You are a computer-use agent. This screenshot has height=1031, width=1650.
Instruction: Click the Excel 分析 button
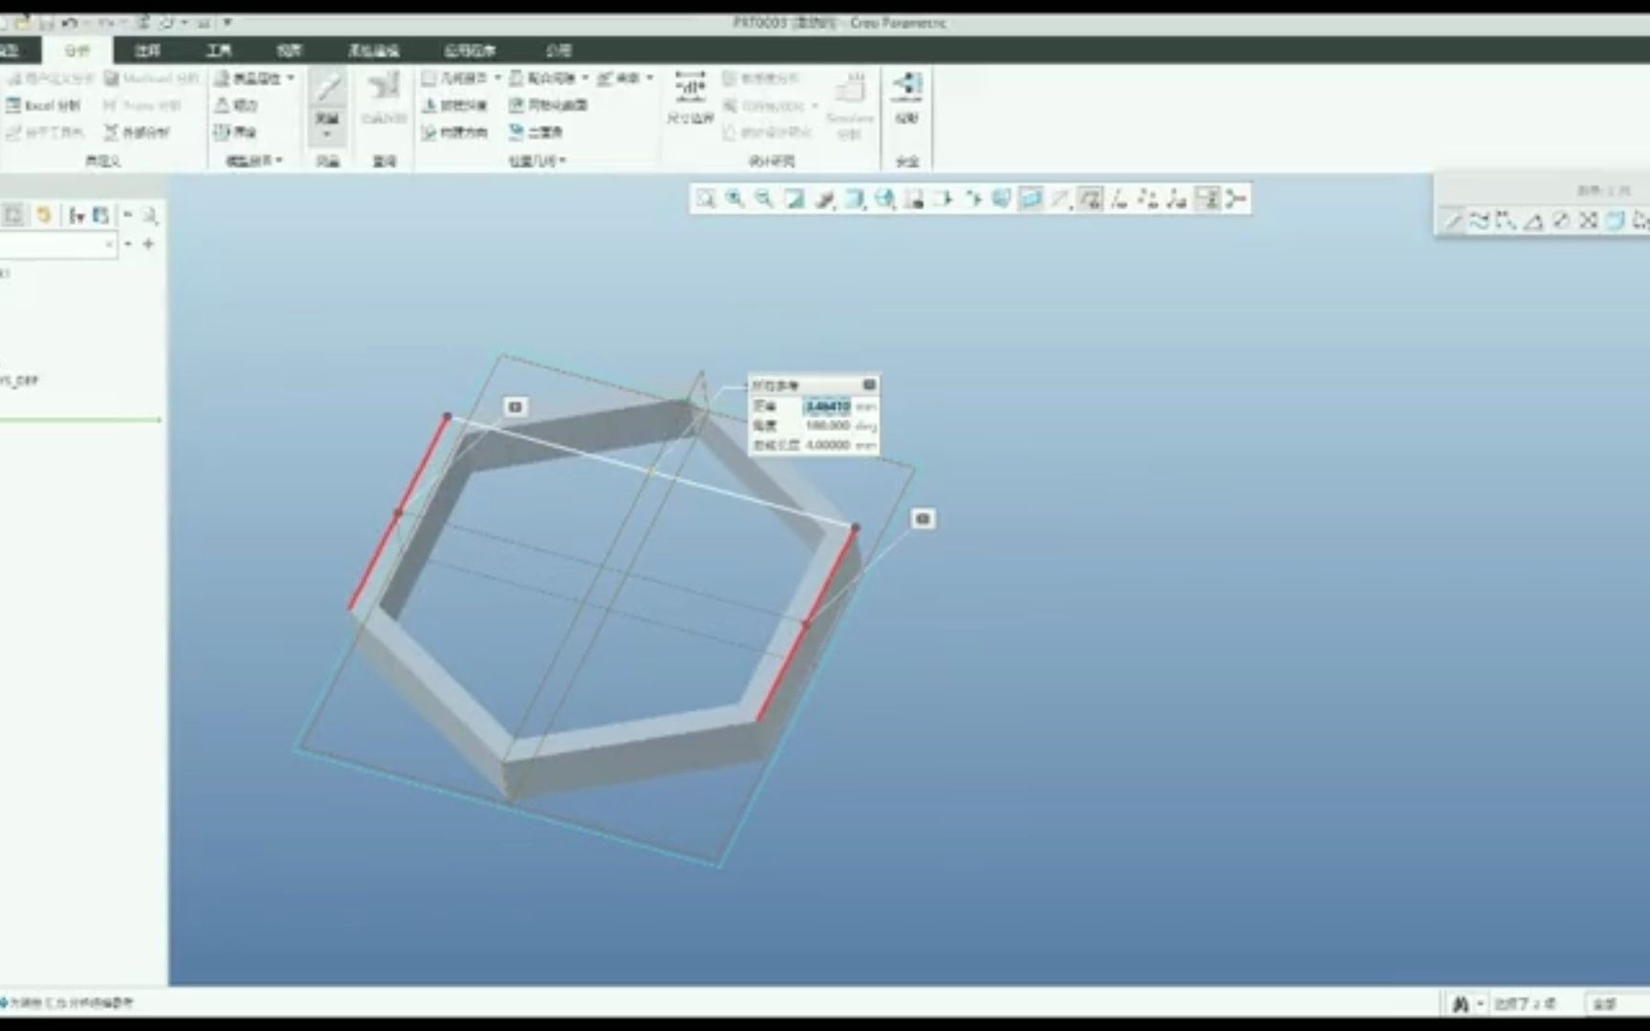[x=44, y=105]
